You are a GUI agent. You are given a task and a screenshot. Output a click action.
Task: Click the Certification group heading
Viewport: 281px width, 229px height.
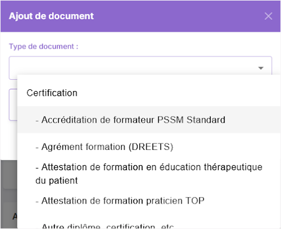pyautogui.click(x=52, y=93)
